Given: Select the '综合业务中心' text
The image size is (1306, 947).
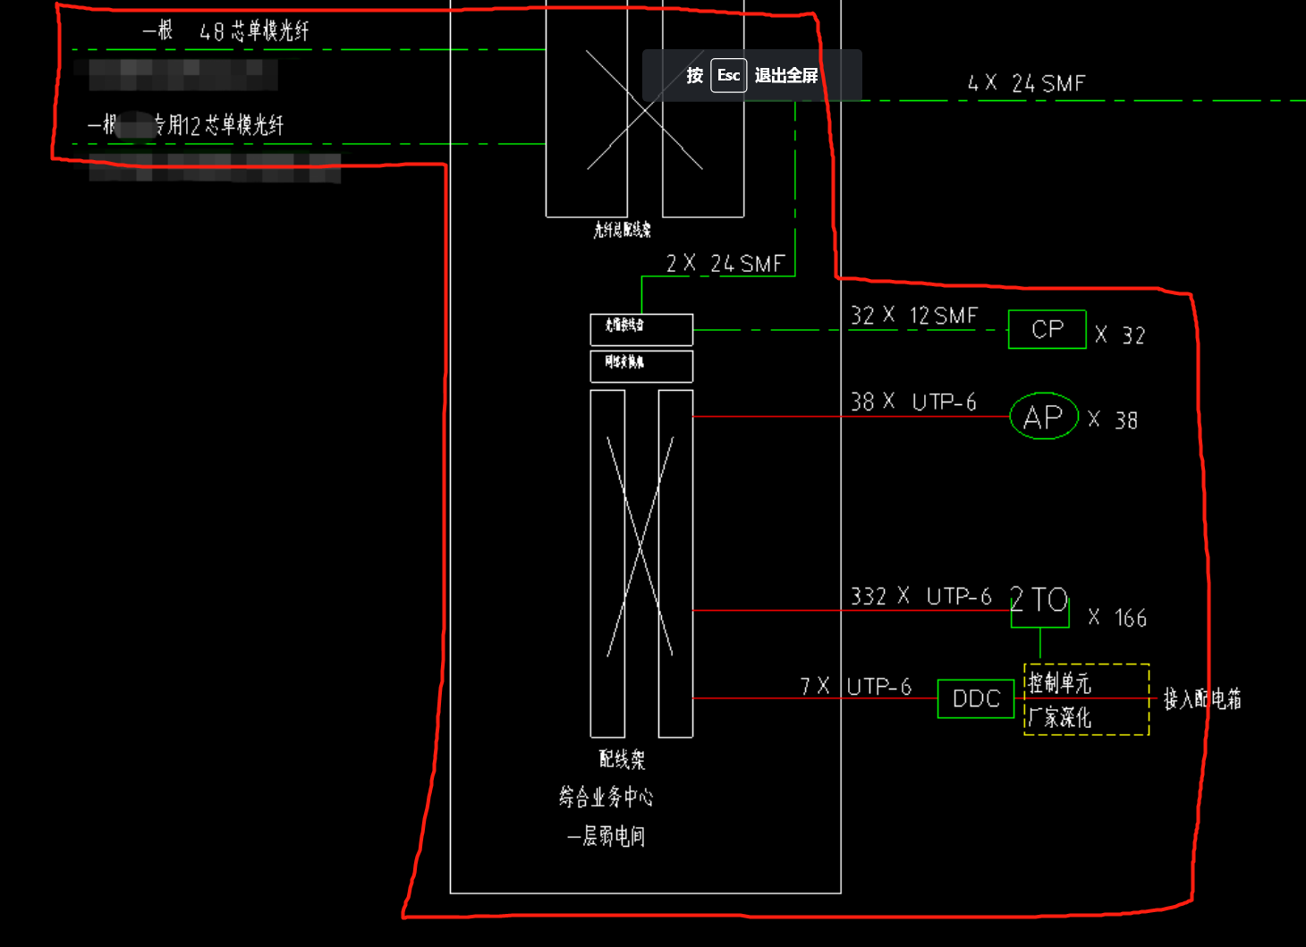Looking at the screenshot, I should [606, 797].
